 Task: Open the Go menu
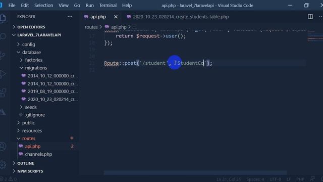click(77, 6)
